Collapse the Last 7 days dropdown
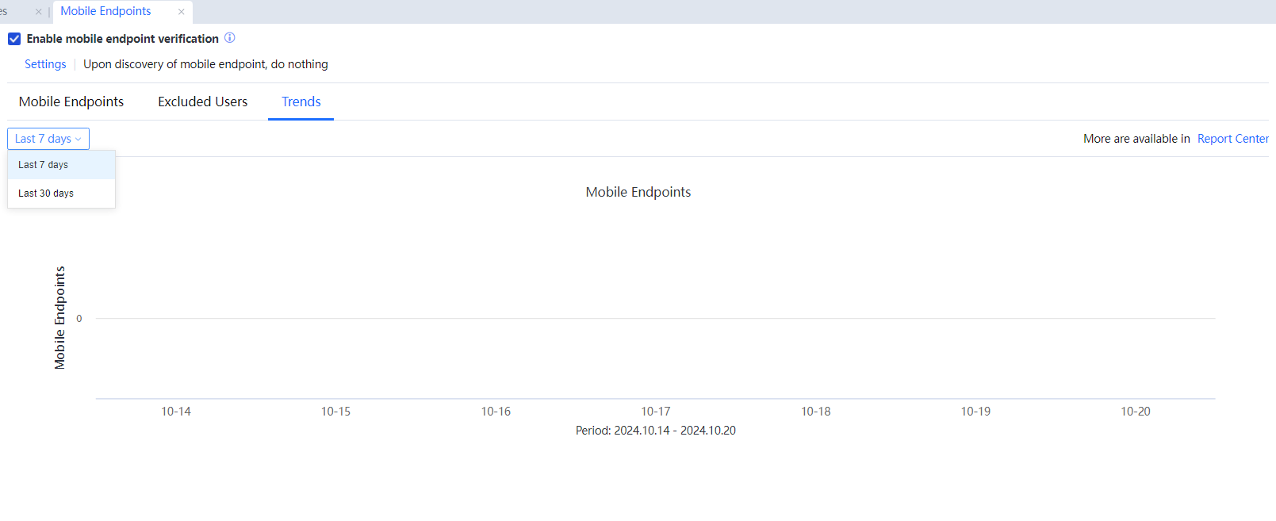This screenshot has width=1276, height=521. pos(48,139)
